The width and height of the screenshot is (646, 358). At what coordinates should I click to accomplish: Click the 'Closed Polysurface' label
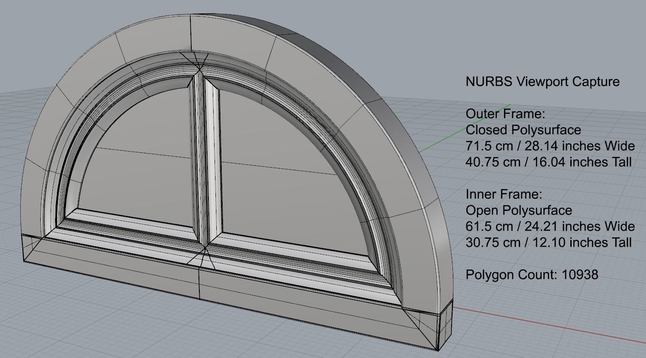(523, 130)
